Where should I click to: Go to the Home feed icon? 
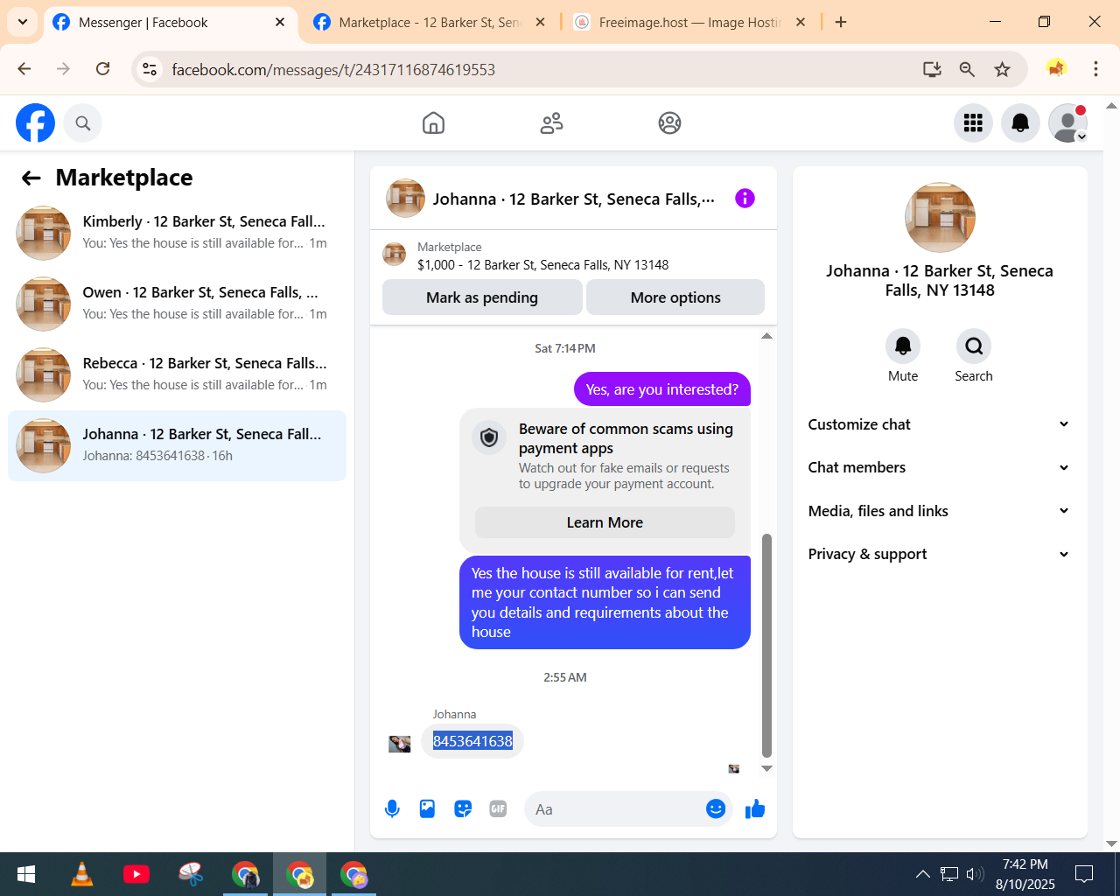tap(433, 123)
